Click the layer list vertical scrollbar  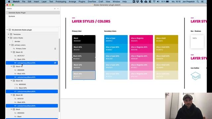pos(59,75)
